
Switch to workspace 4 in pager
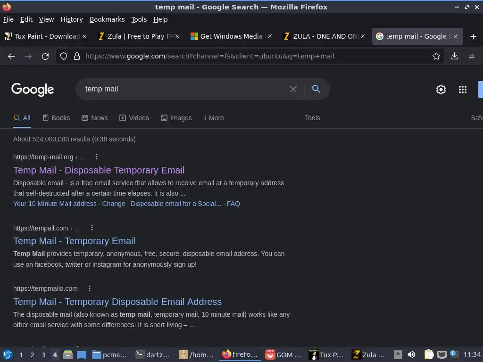point(55,355)
